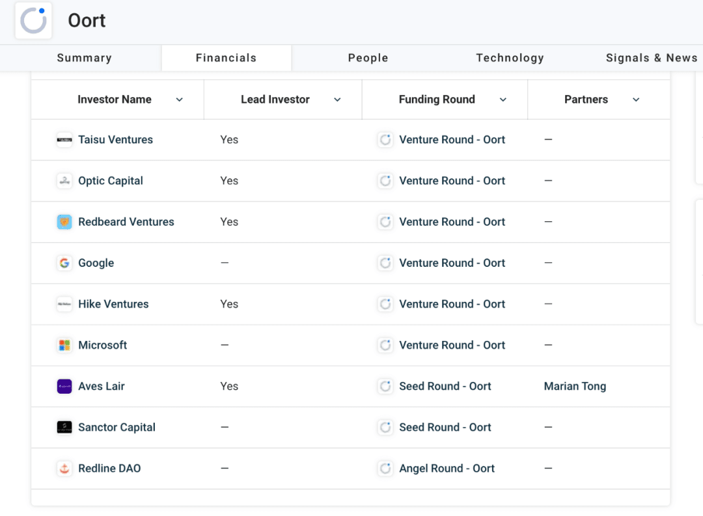Click the Investor Name column header
Screen dimensions: 703x516
coord(115,100)
